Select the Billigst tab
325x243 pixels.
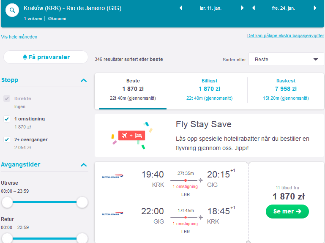point(209,90)
